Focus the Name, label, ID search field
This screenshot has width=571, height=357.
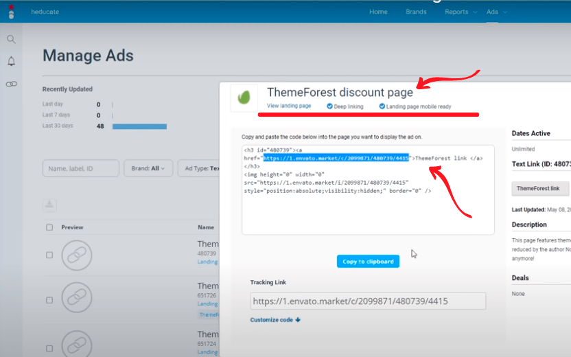(x=81, y=168)
